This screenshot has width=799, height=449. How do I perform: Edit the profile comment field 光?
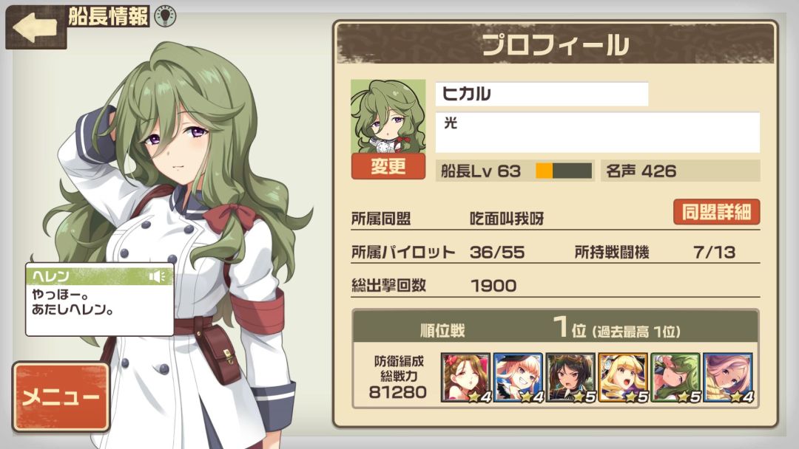(x=597, y=132)
